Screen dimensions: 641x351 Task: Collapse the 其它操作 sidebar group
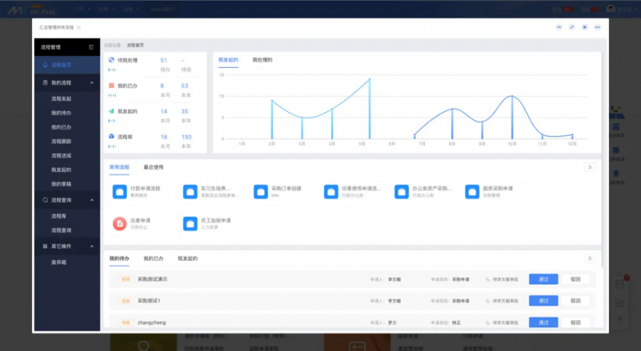point(92,247)
